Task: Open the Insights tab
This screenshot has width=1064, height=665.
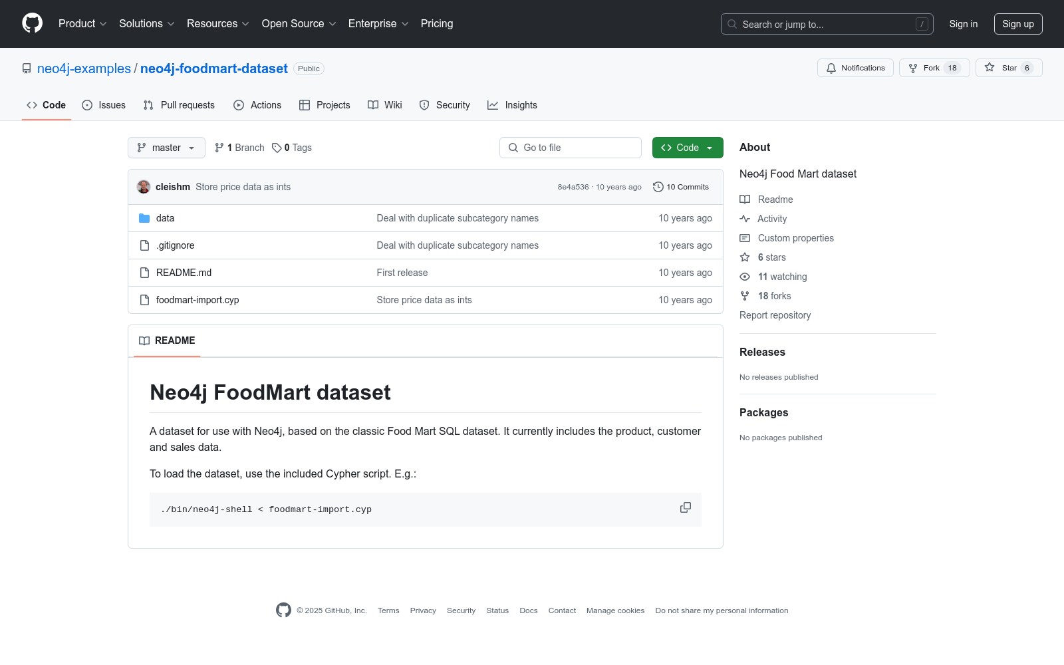Action: [512, 105]
